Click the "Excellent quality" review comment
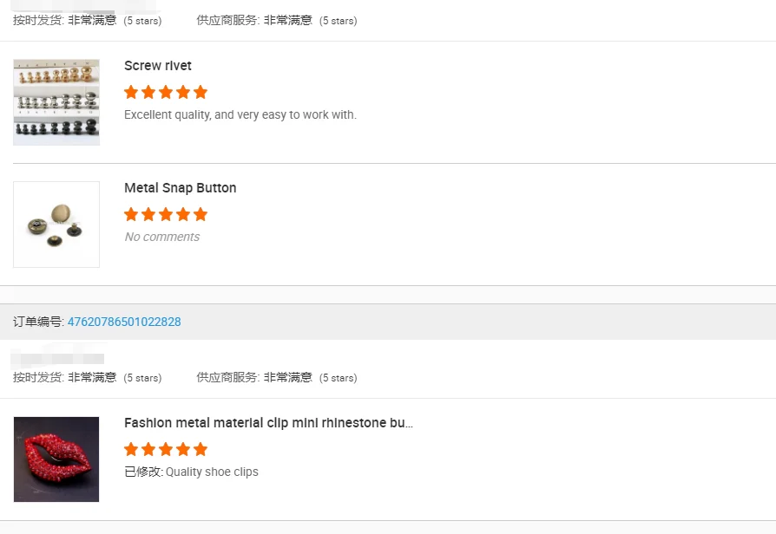This screenshot has width=776, height=534. click(240, 114)
